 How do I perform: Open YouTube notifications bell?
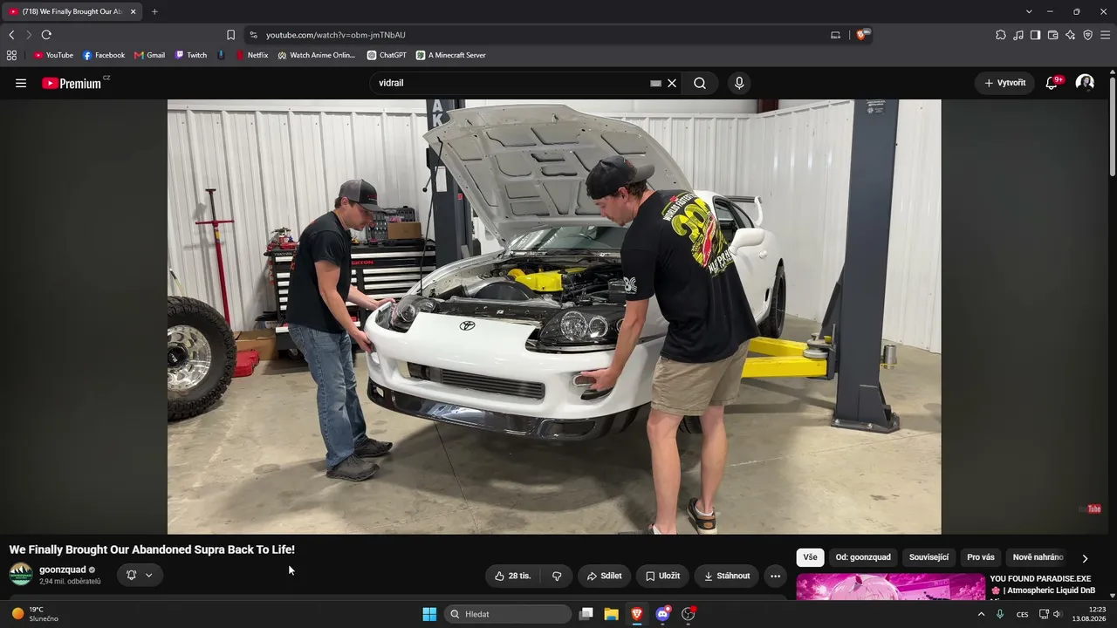pos(1052,83)
